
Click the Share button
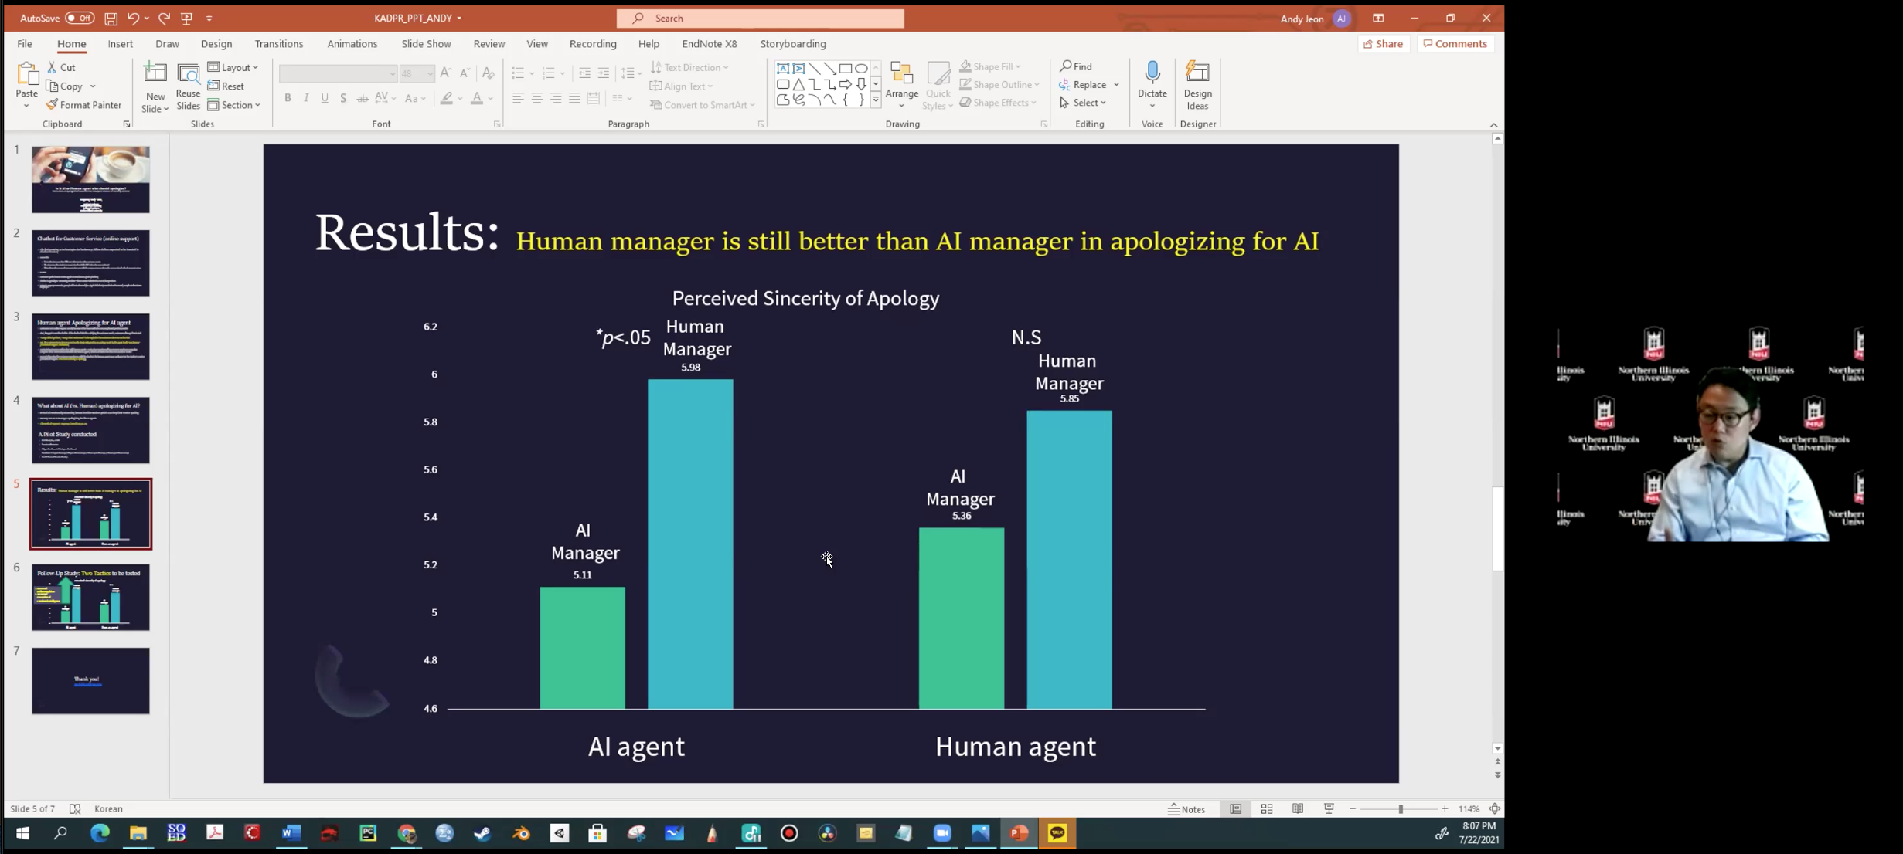[x=1382, y=44]
